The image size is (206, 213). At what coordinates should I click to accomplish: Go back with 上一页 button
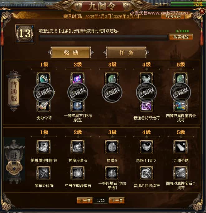coord(85,200)
